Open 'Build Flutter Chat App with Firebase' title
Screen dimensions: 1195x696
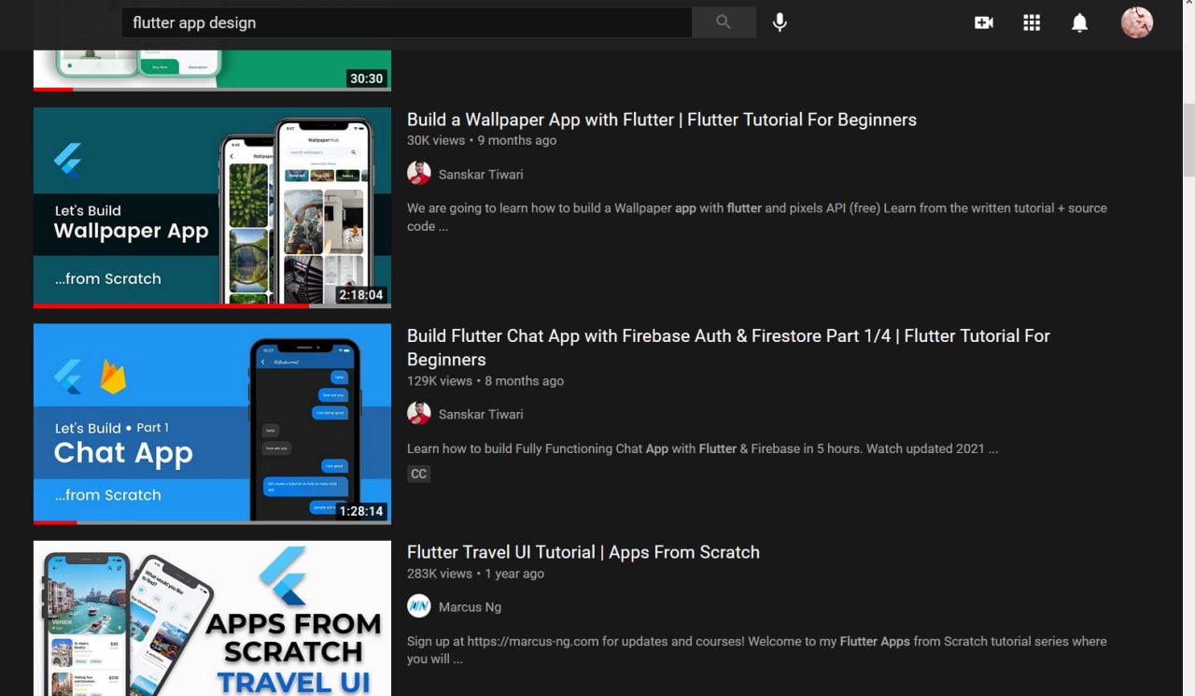click(x=728, y=348)
